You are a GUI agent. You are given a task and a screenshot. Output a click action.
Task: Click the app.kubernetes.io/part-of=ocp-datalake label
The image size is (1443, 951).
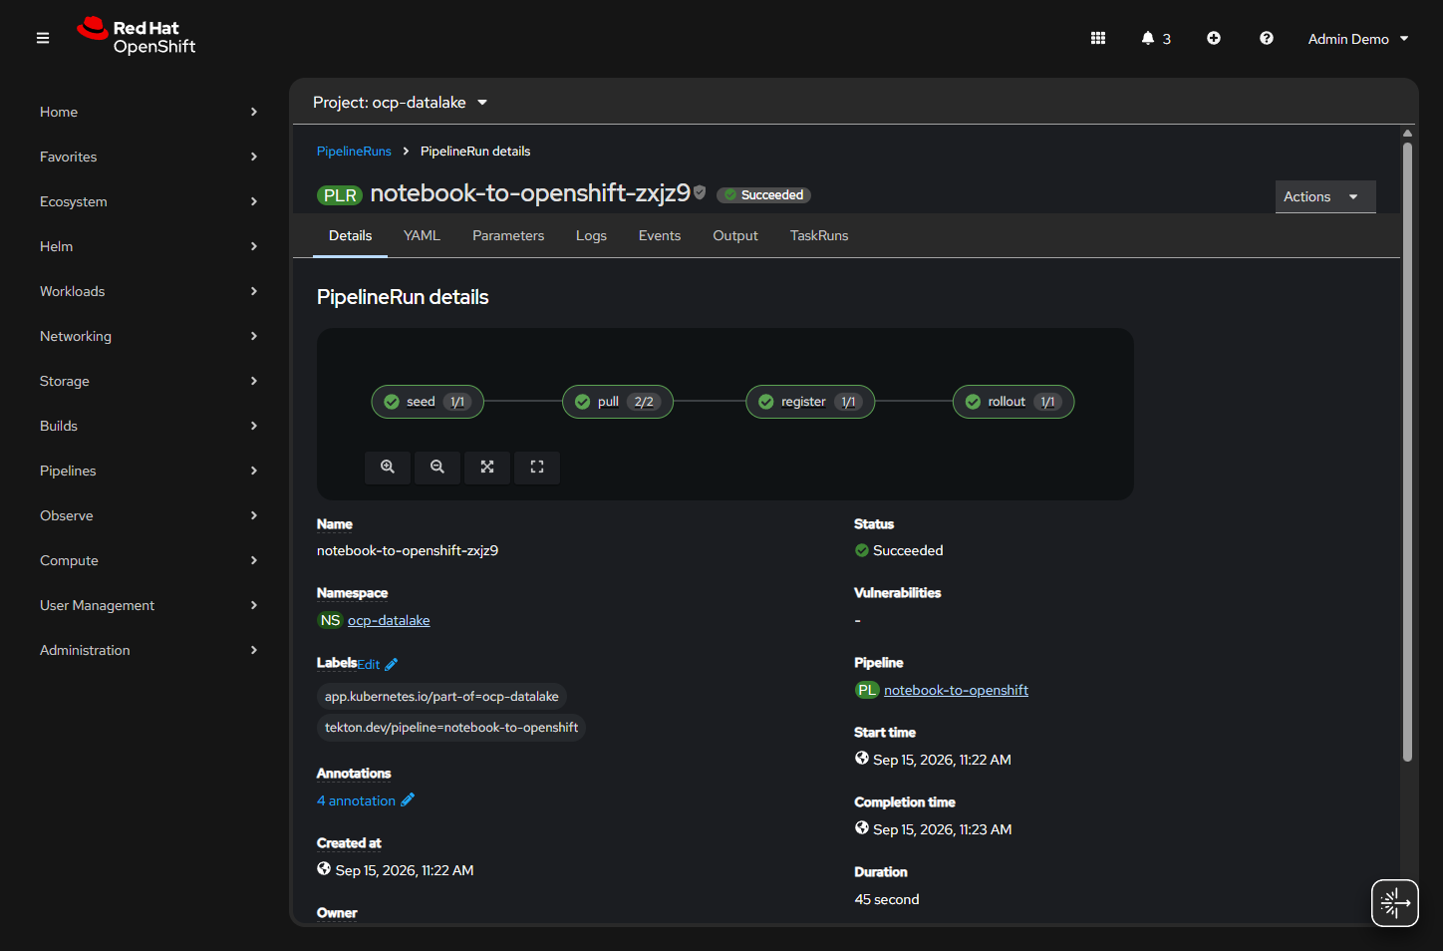(441, 697)
